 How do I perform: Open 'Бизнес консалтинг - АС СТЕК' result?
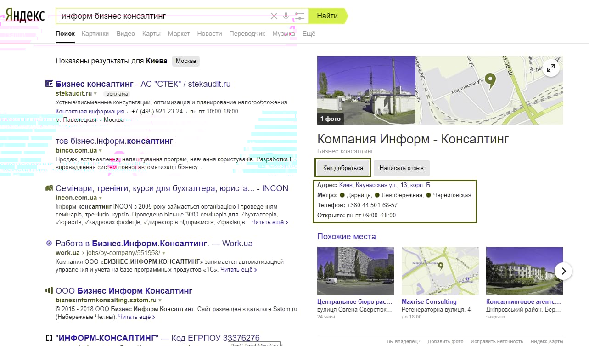pyautogui.click(x=143, y=84)
